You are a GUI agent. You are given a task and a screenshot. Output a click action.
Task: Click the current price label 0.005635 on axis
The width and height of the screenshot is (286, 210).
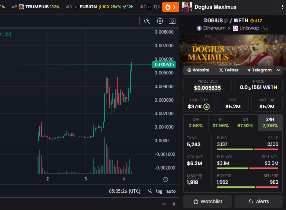[164, 64]
